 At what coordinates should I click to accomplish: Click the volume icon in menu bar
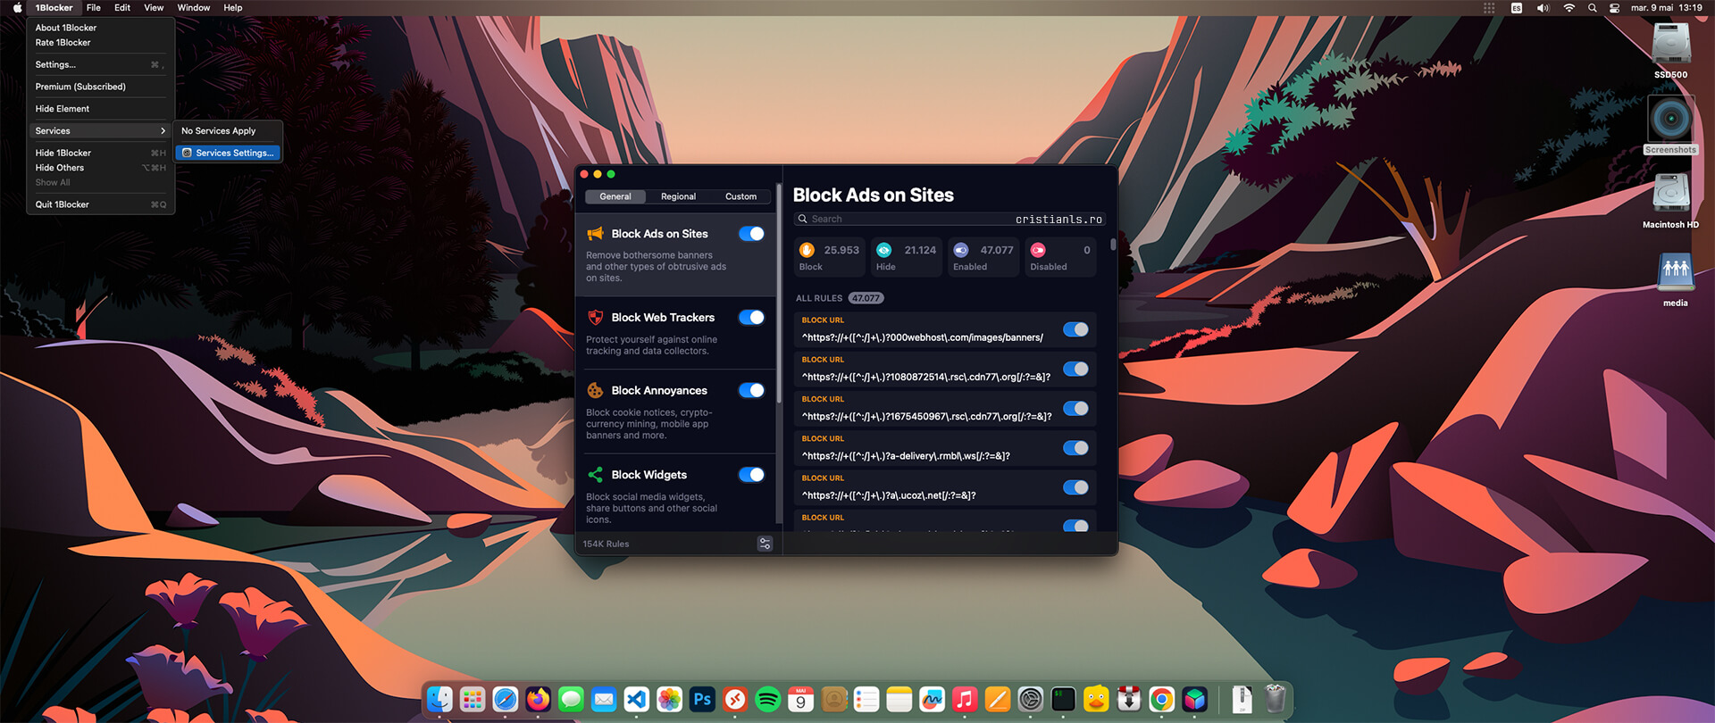(x=1543, y=8)
